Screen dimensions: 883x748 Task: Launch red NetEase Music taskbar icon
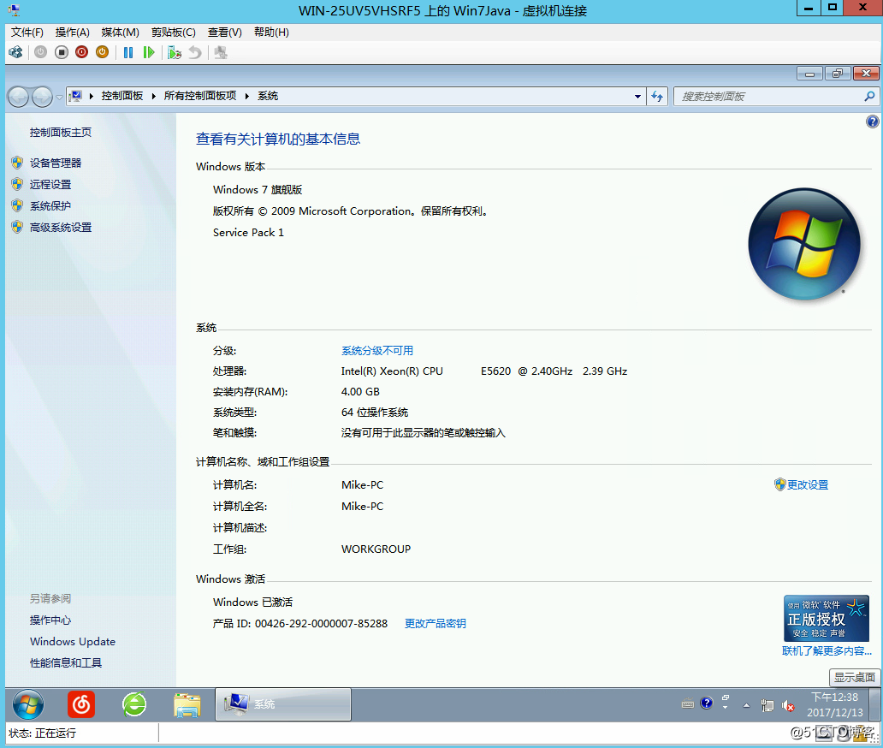(x=81, y=704)
